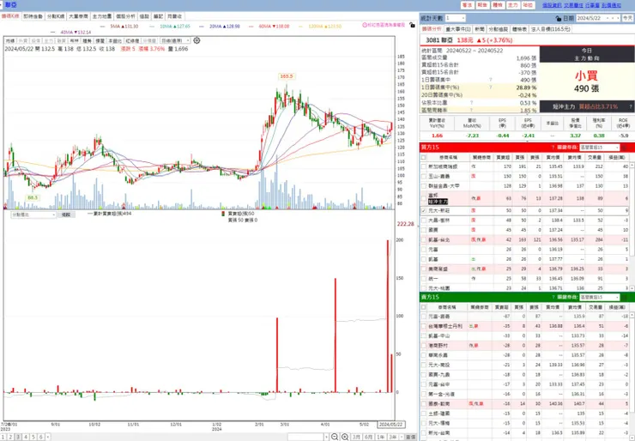Screen dimensions: 635x441
Task: Click the 1年 range button
Action: click(x=381, y=437)
